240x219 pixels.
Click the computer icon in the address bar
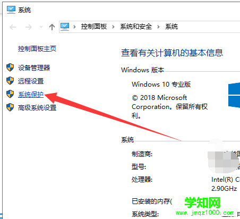(x=65, y=27)
